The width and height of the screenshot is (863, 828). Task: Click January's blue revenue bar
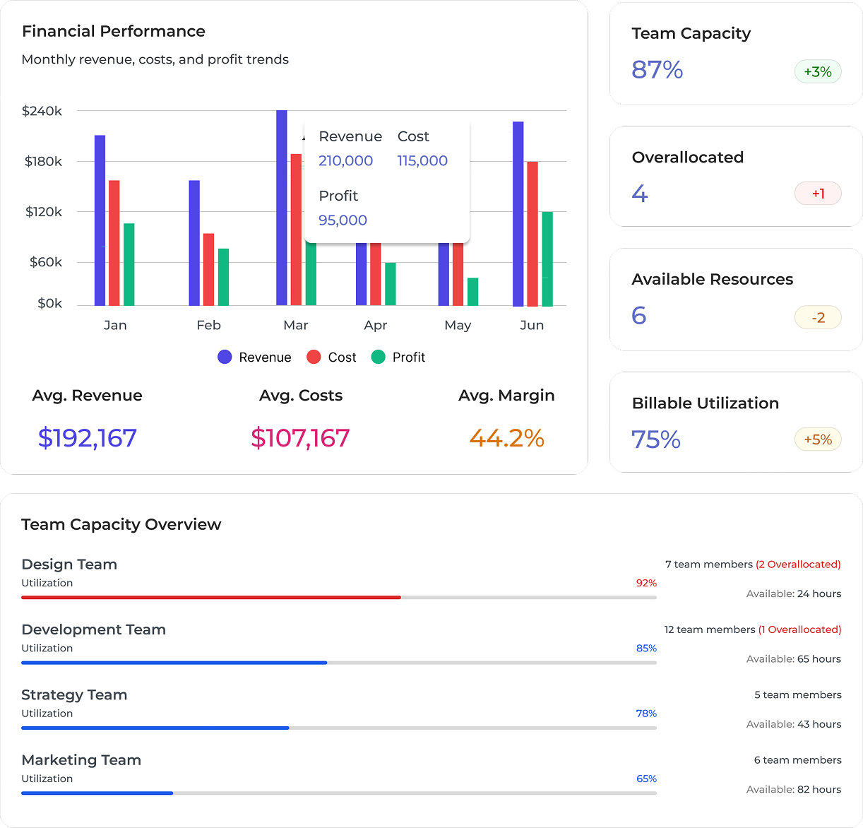pos(100,220)
